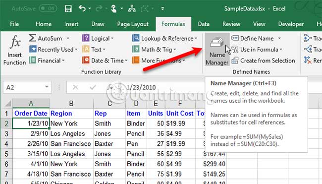Image resolution: width=322 pixels, height=184 pixels.
Task: Select row 5 header
Action: point(6,154)
